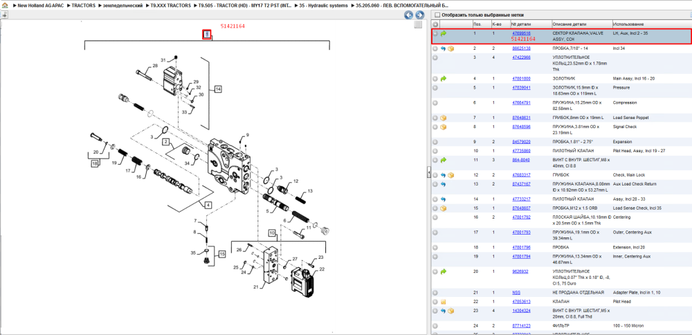Viewport: 692px width, 335px height.
Task: Click the plus icon for row 10
Action: point(435,151)
